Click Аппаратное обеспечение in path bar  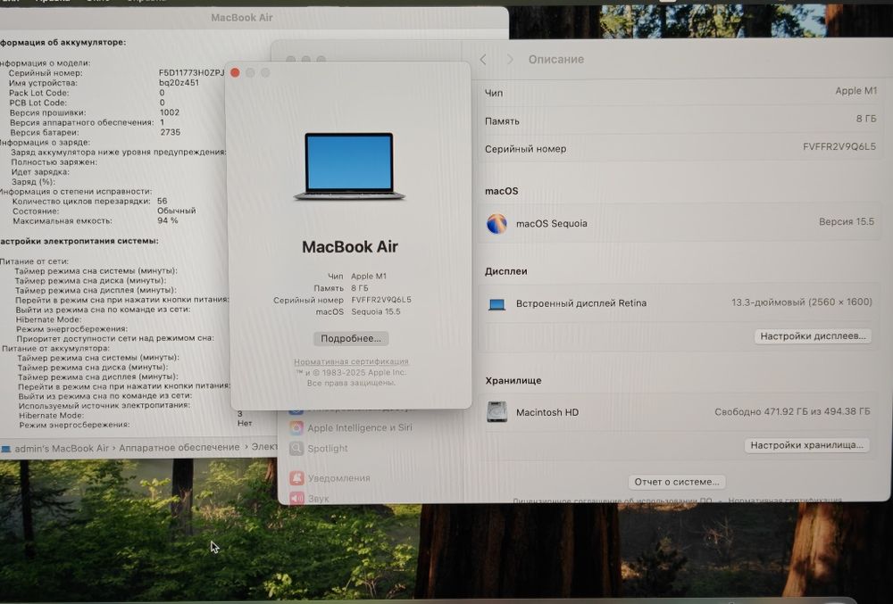tap(179, 448)
